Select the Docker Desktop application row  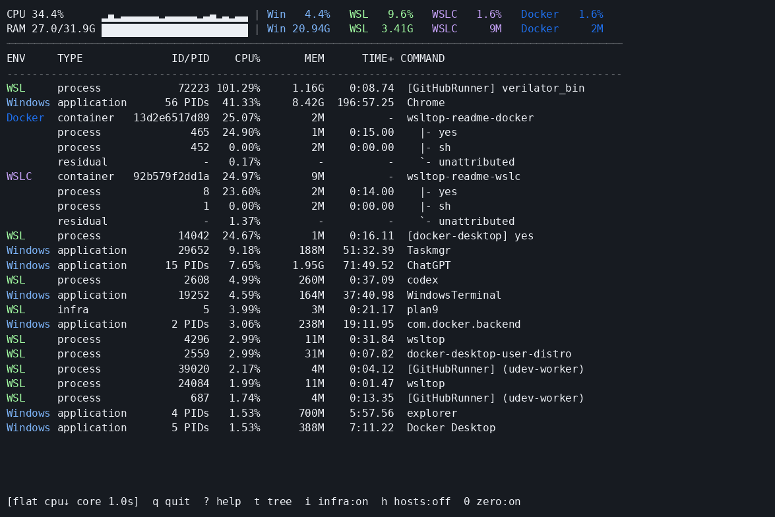251,428
